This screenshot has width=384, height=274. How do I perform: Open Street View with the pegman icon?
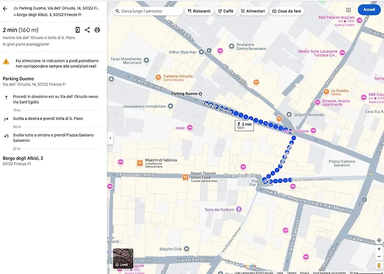click(379, 265)
